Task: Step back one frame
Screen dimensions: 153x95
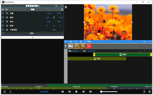Action: click(62, 92)
